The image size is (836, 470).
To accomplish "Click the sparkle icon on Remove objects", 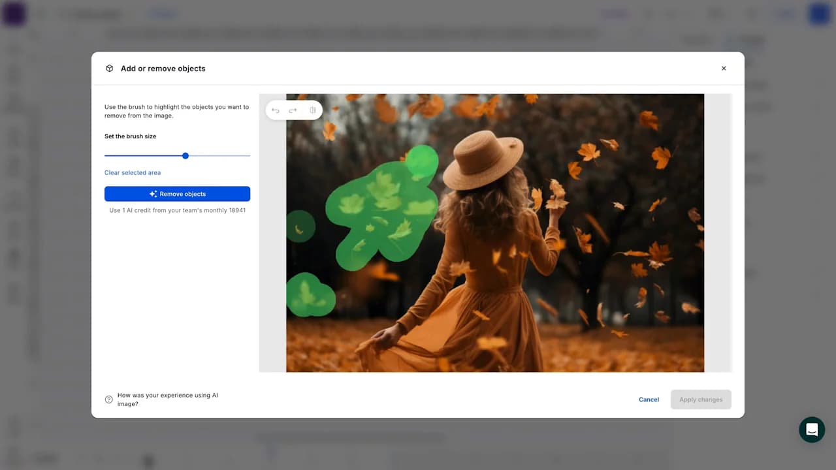I will [x=153, y=194].
